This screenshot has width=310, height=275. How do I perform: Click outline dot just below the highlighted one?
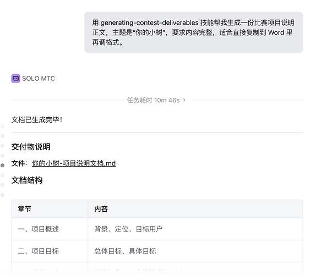pos(3,175)
